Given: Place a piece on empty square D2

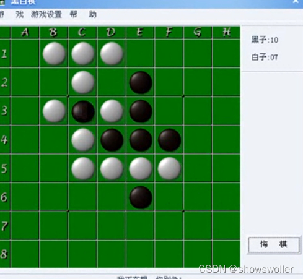Looking at the screenshot, I should click(112, 82).
